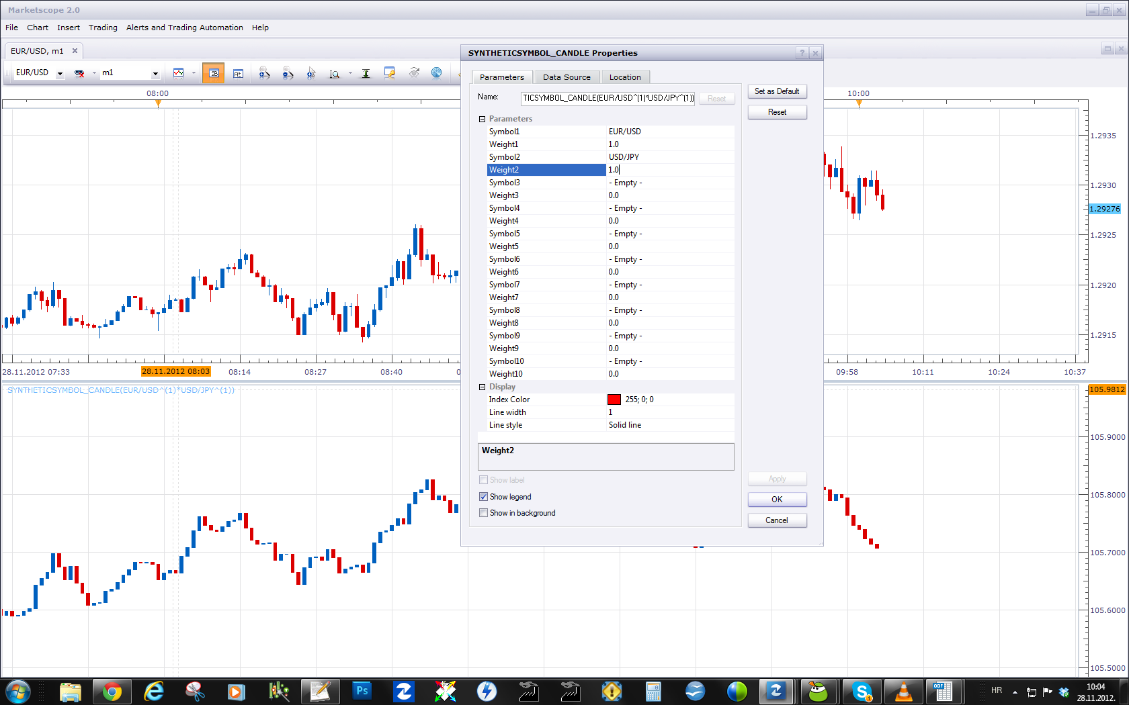Click the unlink chart icon with red X
Image resolution: width=1129 pixels, height=705 pixels.
click(x=79, y=73)
